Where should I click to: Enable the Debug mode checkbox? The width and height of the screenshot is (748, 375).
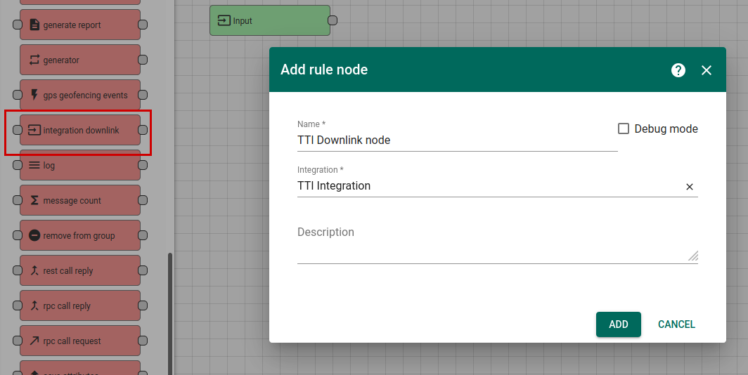[624, 129]
